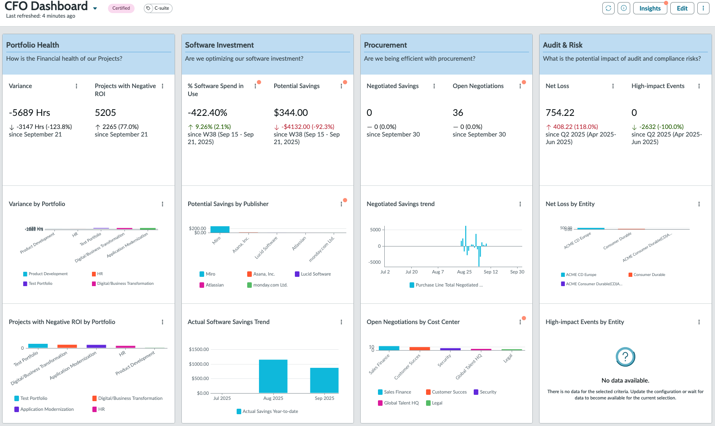Toggle Miro legend swatch in Publisher chart
The height and width of the screenshot is (426, 715).
point(202,274)
